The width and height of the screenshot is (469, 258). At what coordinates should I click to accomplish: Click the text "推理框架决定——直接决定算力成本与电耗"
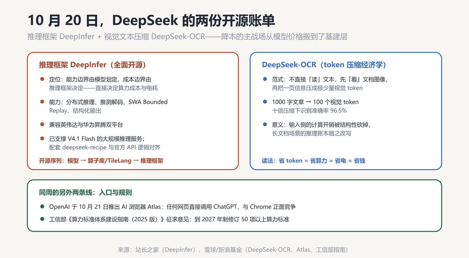(104, 88)
